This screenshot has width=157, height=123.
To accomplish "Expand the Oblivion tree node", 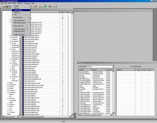I will point(8,104).
